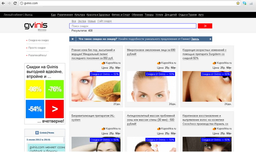Image resolution: width=256 pixels, height=152 pixels.
Task: Click the browser forward arrow
Action: coord(9,3)
